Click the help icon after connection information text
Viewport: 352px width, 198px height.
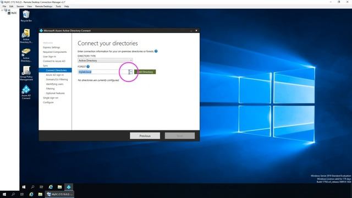156,51
